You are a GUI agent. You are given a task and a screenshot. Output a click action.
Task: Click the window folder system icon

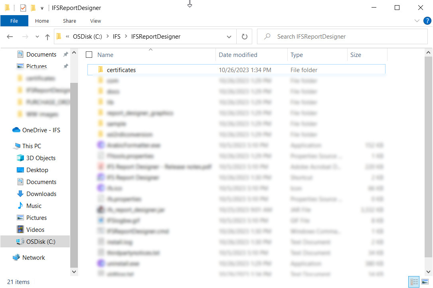point(7,8)
